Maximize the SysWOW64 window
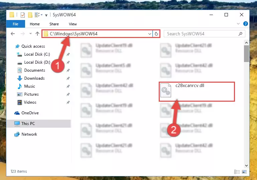The image size is (257, 180). [226, 15]
